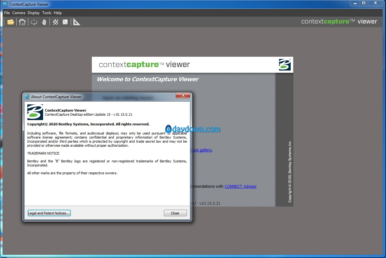This screenshot has width=386, height=258.
Task: Click the Bentley logo in About dialog
Action: click(x=35, y=112)
